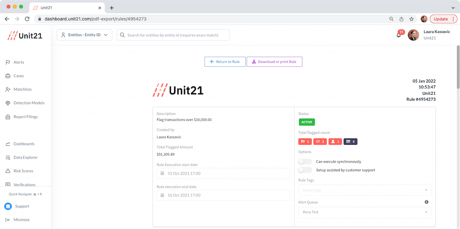Click the Unit21 logo in the sidebar
Viewport: 460px width, 229px height.
point(25,35)
